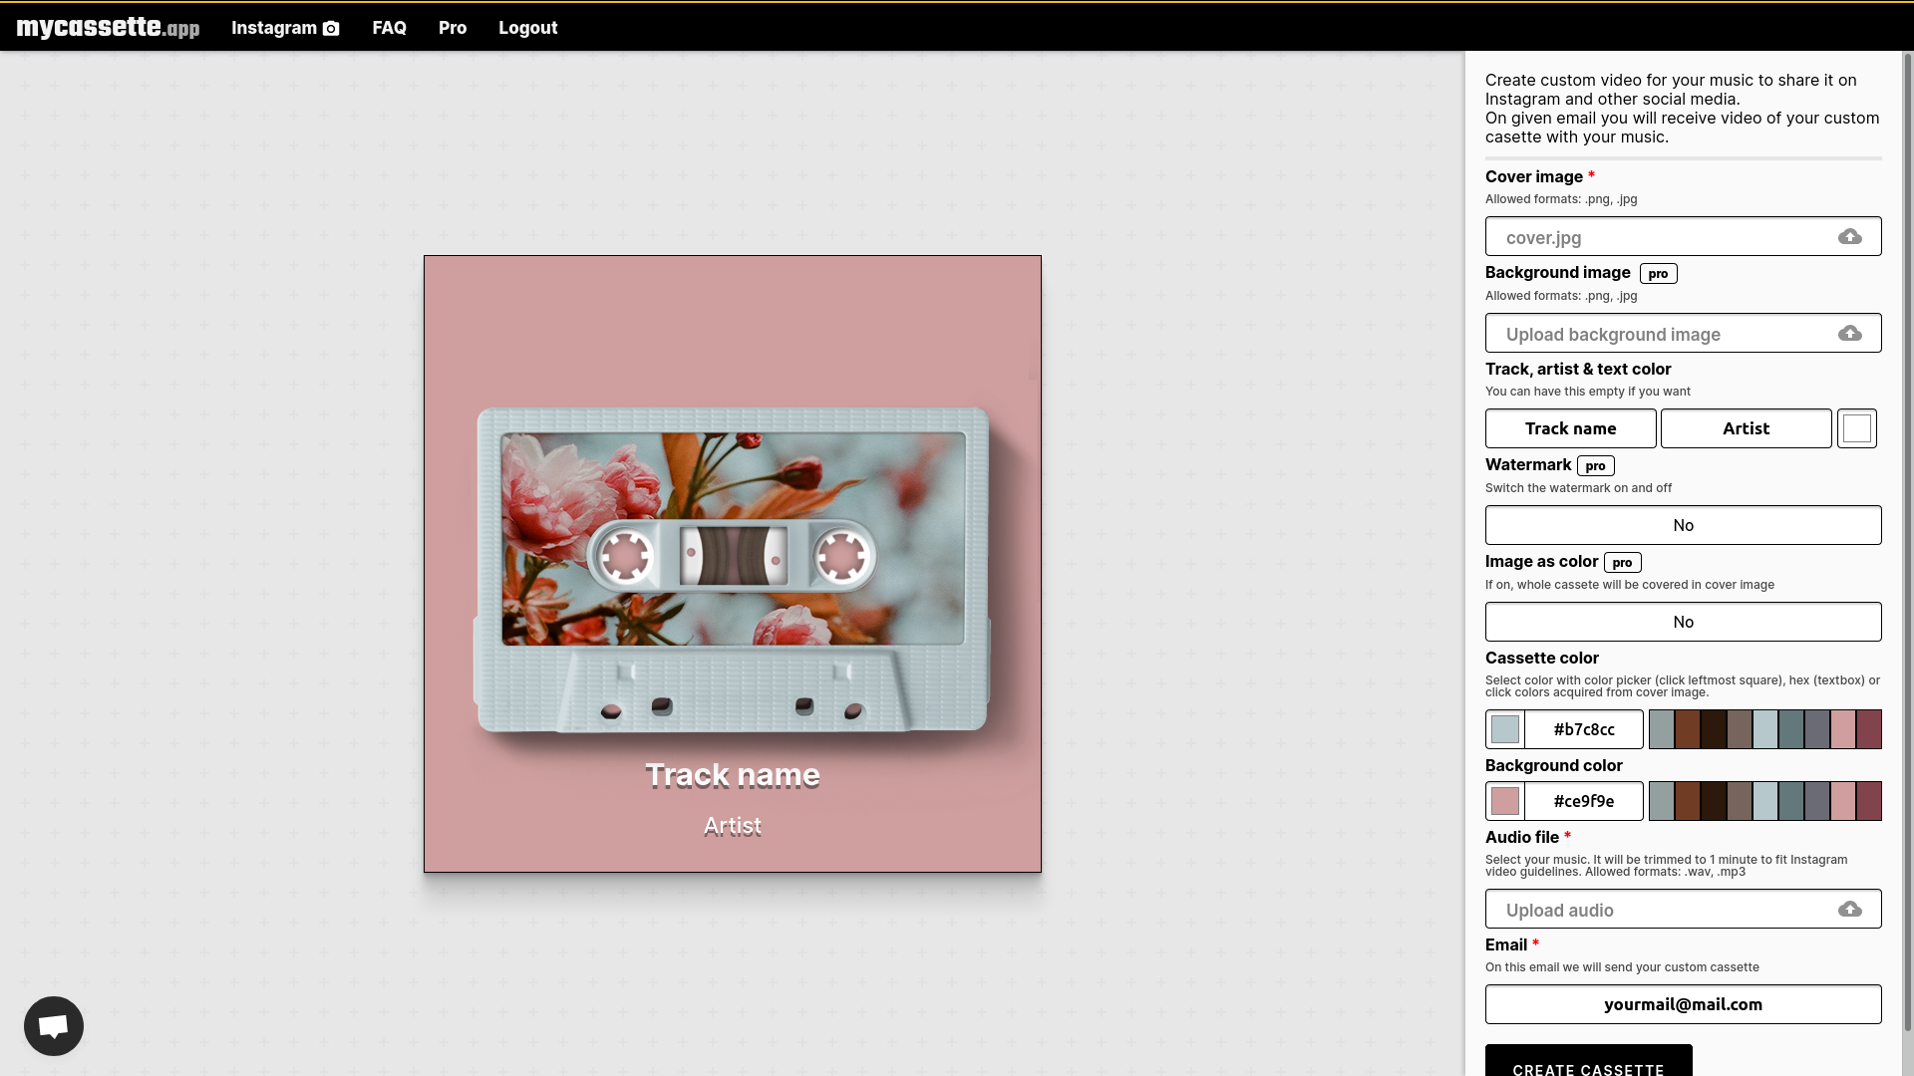The width and height of the screenshot is (1914, 1076).
Task: Toggle the Watermark switch off No
Action: click(1683, 525)
